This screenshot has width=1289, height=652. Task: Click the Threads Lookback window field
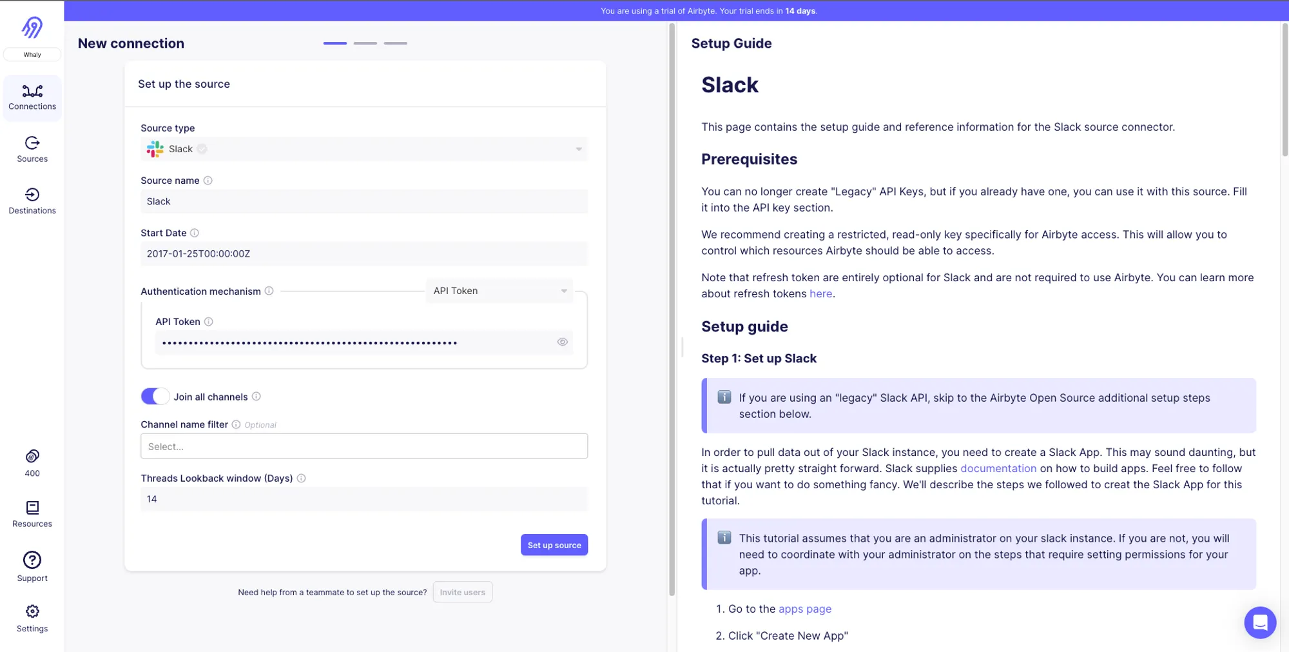(364, 499)
